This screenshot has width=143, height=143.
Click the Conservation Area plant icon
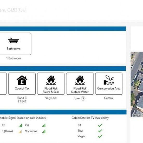(x=109, y=80)
